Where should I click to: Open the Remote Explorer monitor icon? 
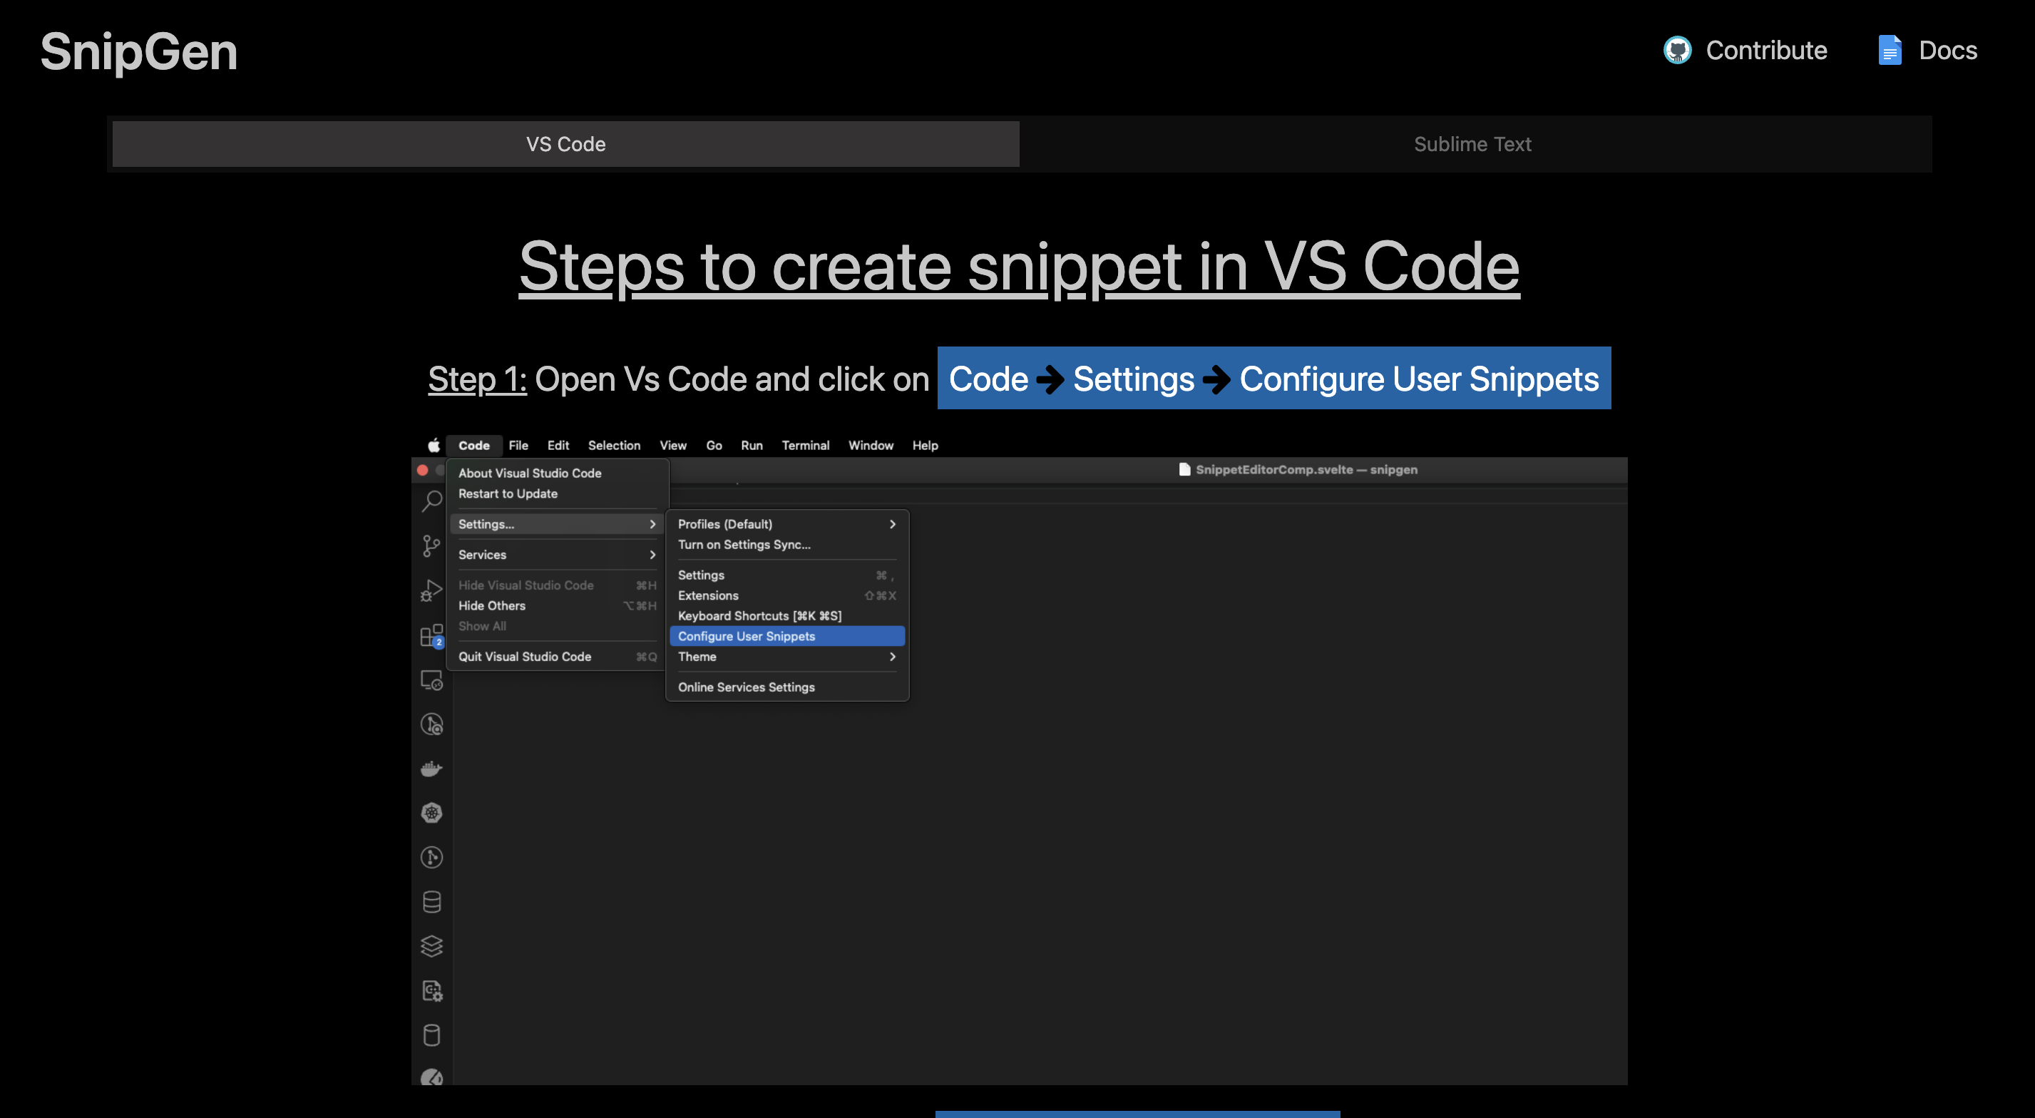click(x=431, y=680)
